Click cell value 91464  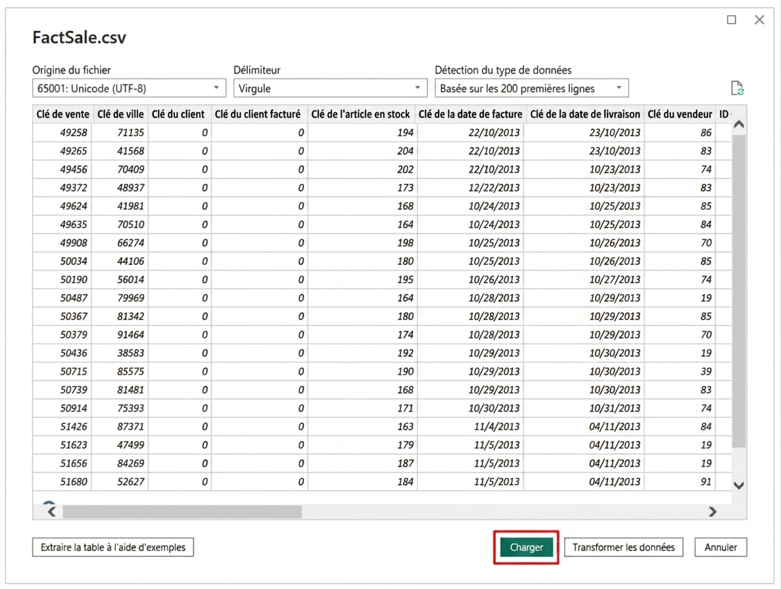[131, 335]
